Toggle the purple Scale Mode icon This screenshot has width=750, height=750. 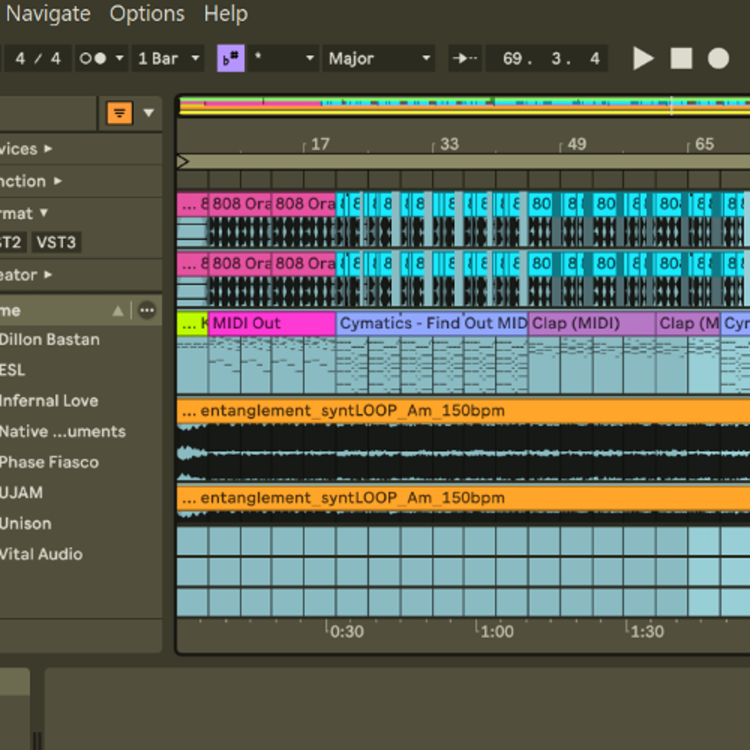[230, 58]
